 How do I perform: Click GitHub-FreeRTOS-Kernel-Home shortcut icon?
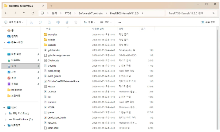click(x=45, y=81)
